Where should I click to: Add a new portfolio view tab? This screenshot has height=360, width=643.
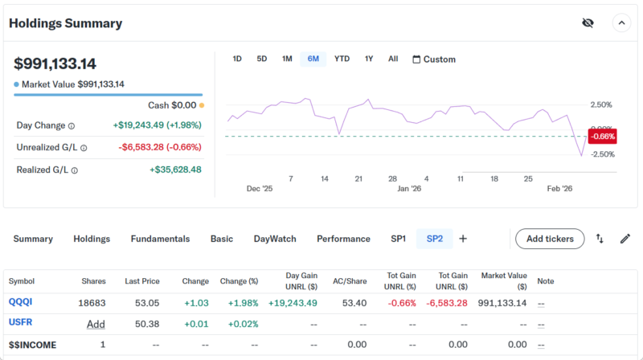463,239
